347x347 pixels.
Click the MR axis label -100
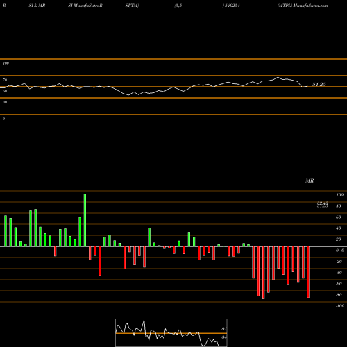[x=340, y=306]
